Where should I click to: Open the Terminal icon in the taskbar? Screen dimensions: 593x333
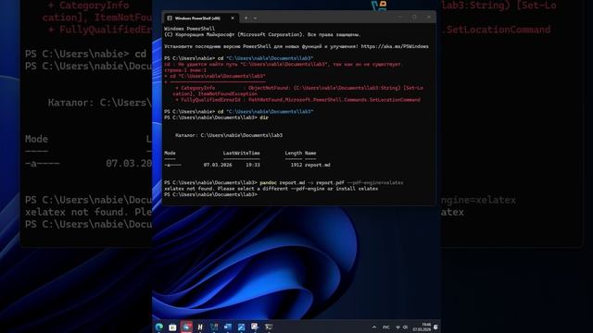[x=269, y=327]
